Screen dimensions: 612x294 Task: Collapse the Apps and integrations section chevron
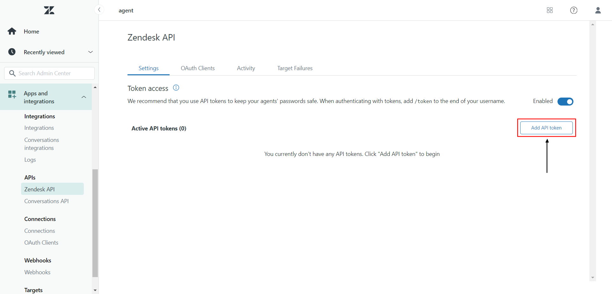[x=84, y=97]
